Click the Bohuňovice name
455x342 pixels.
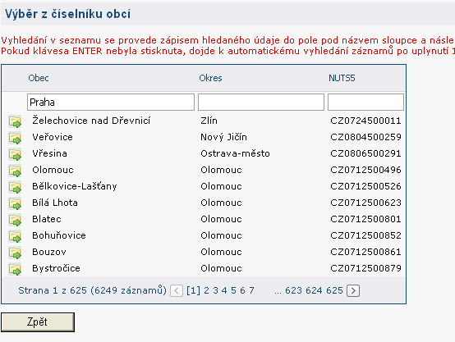pos(59,235)
